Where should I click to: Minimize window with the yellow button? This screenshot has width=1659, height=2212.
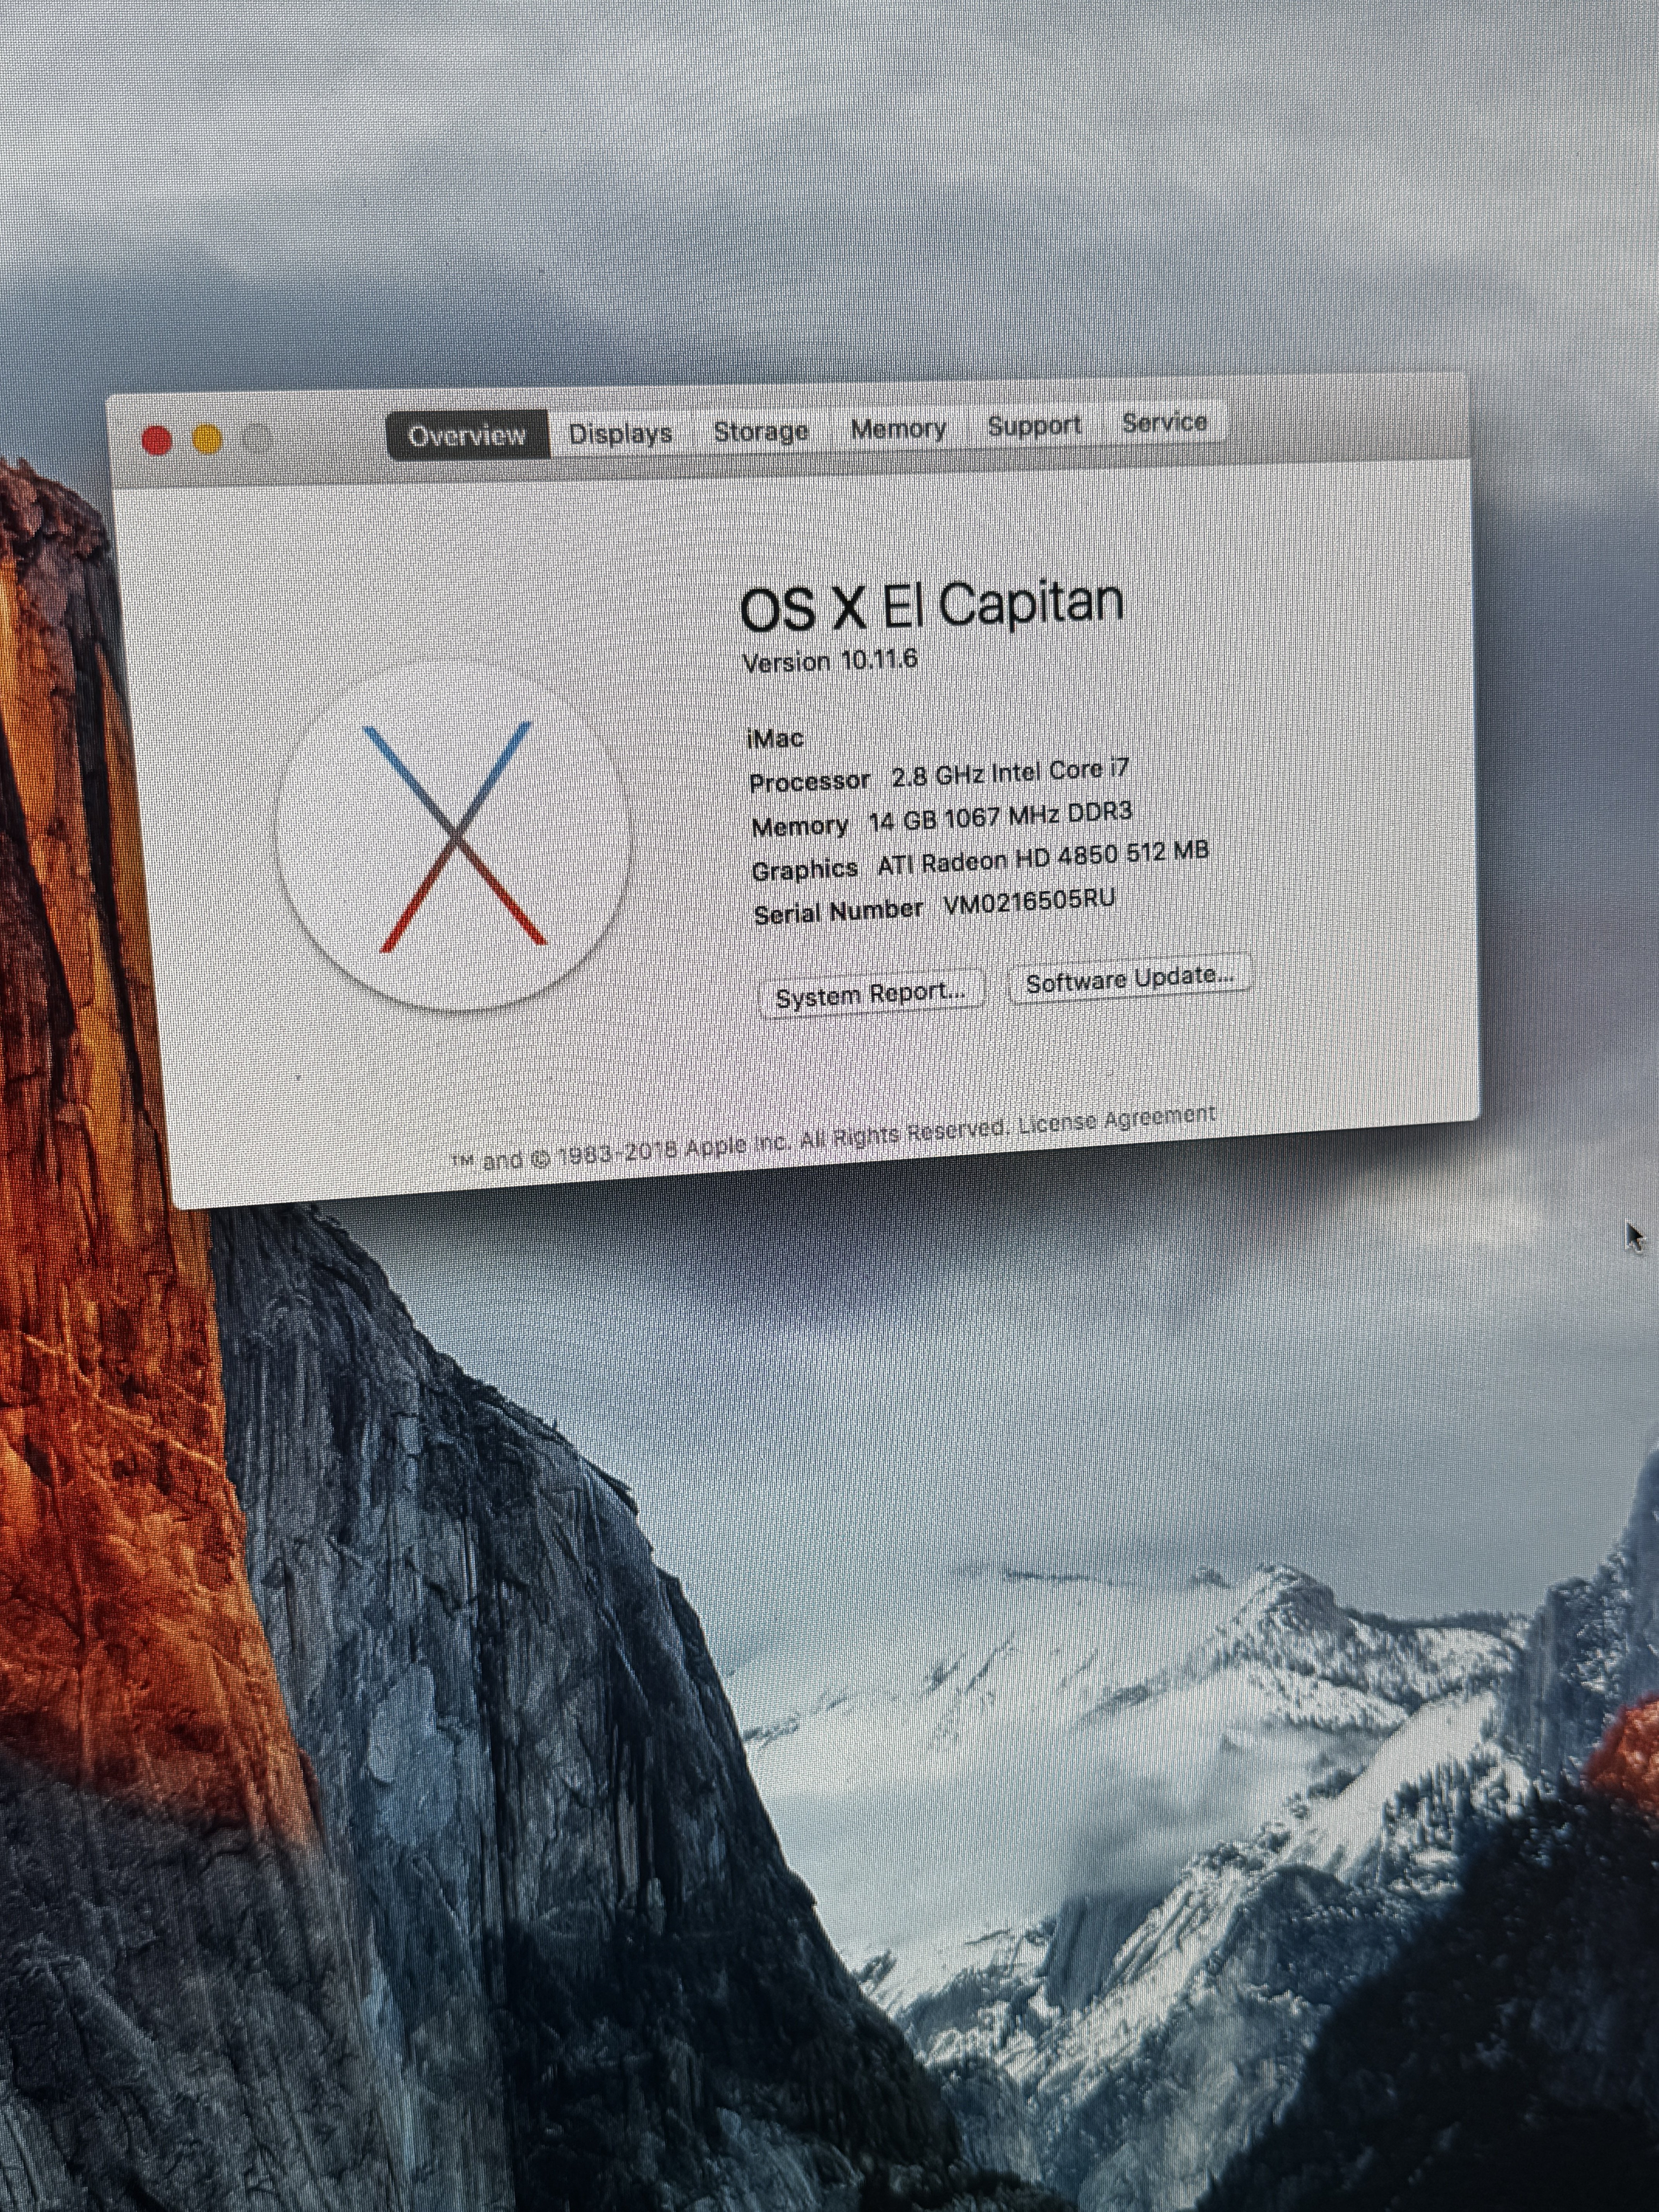click(x=207, y=439)
